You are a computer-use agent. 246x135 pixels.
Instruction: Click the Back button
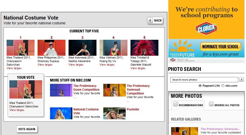(x=155, y=21)
